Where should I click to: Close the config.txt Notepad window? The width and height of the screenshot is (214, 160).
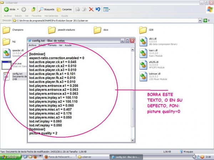[x=132, y=41]
